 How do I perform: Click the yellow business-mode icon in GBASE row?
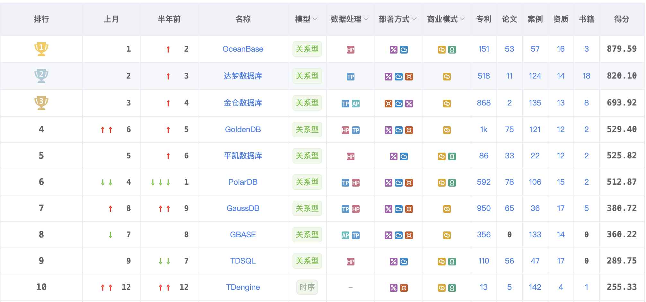pos(447,235)
